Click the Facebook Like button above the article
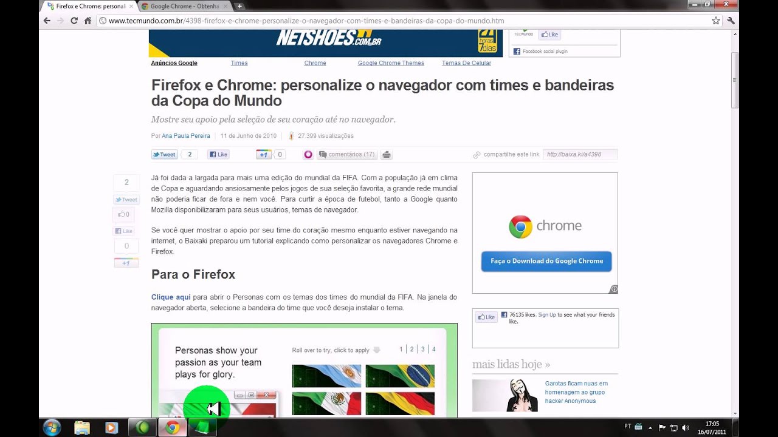Viewport: 778px width, 437px height. (218, 155)
